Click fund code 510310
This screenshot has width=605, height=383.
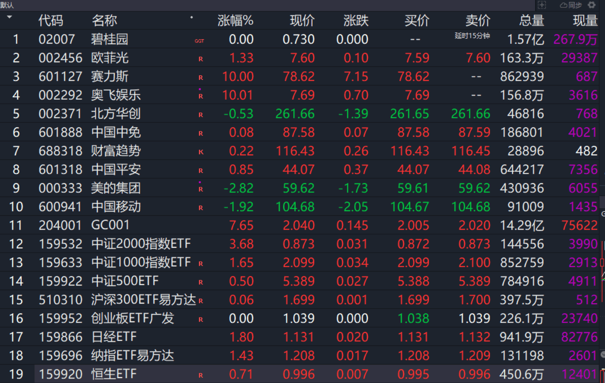61,300
